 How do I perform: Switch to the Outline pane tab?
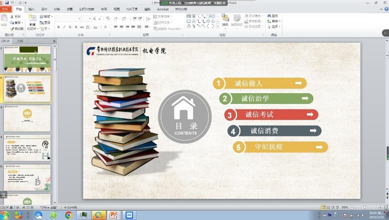pos(20,41)
